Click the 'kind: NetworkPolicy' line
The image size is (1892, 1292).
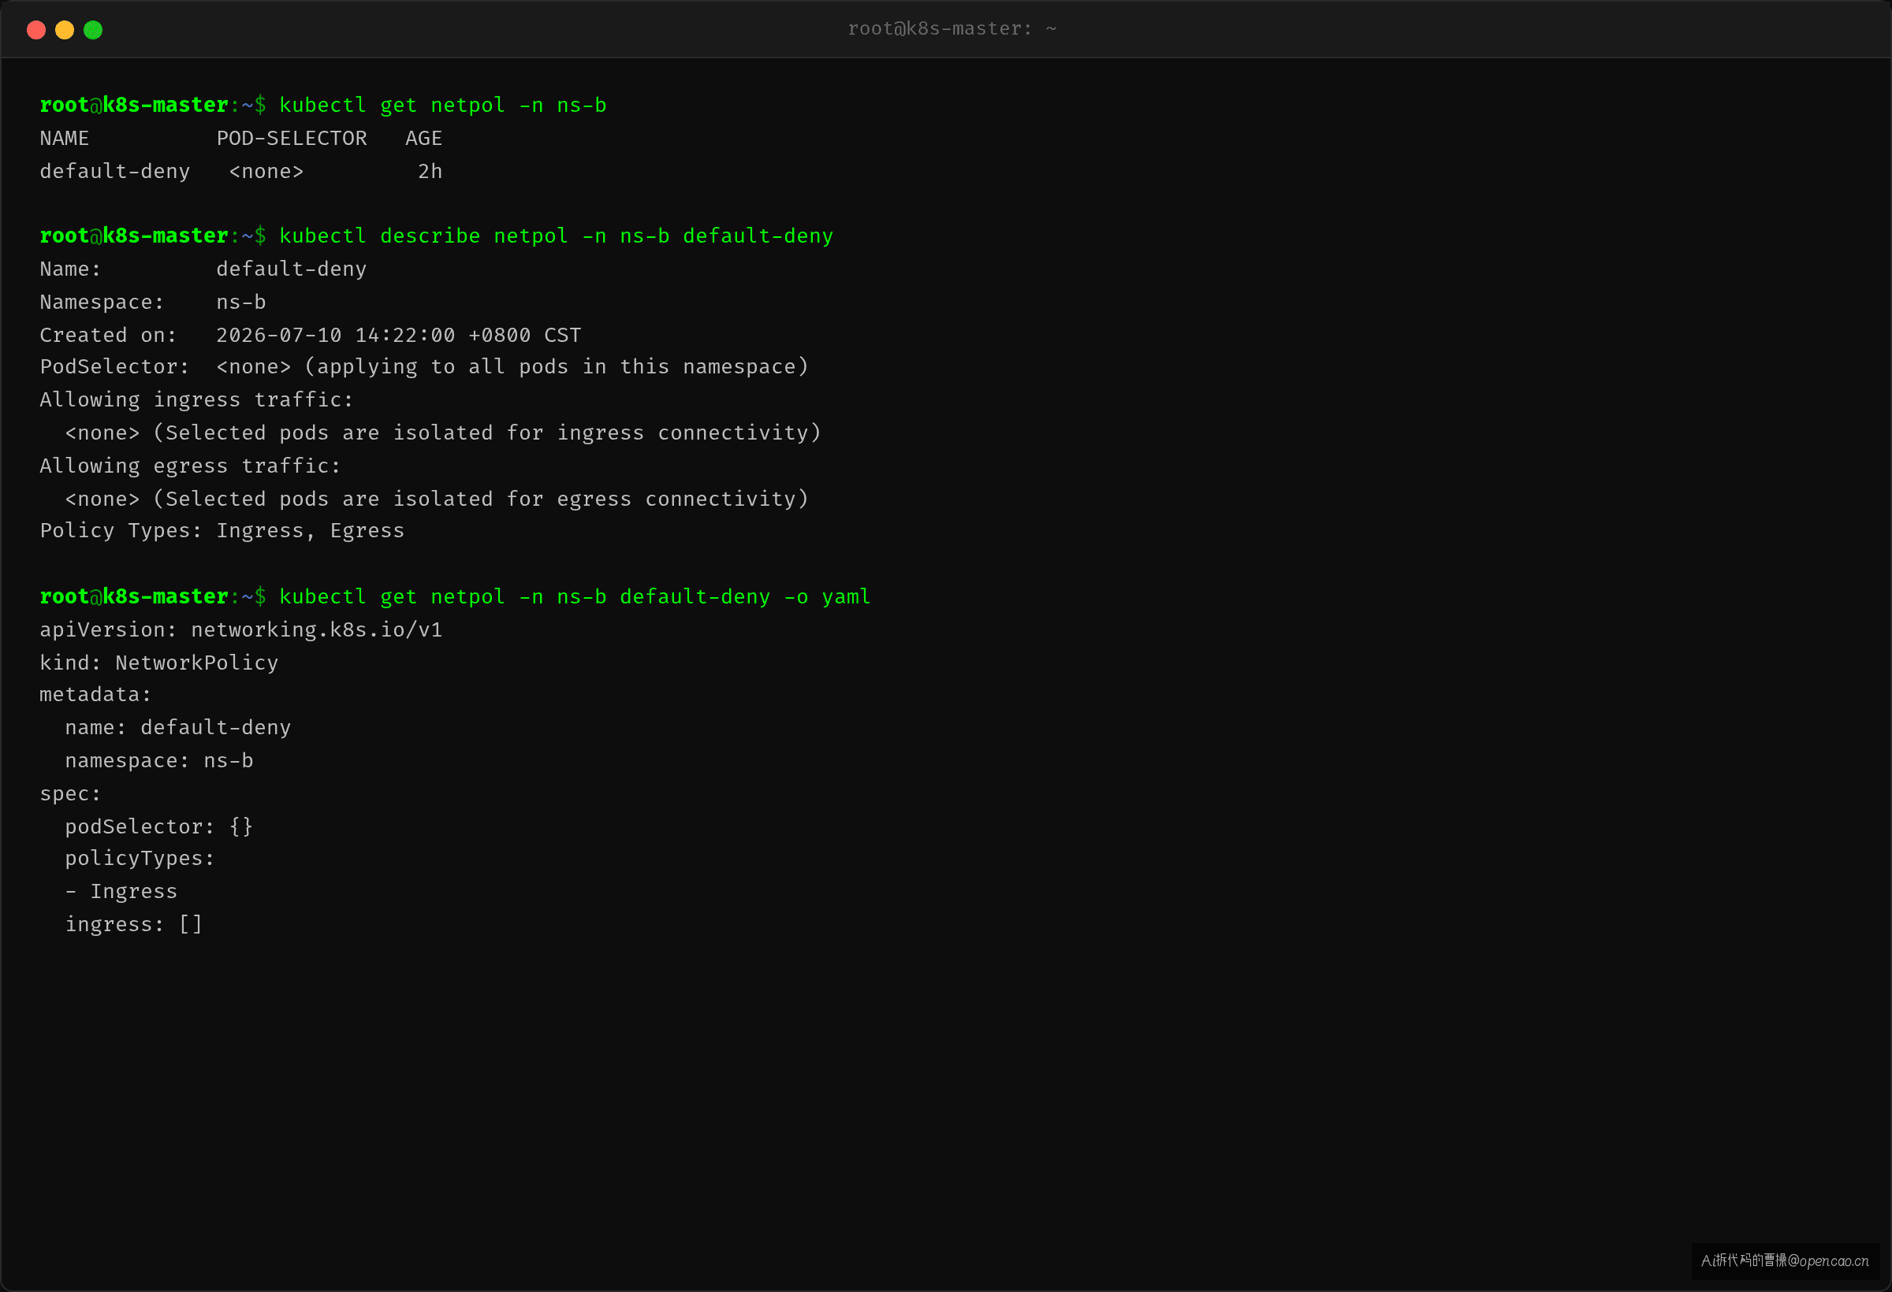pos(158,663)
